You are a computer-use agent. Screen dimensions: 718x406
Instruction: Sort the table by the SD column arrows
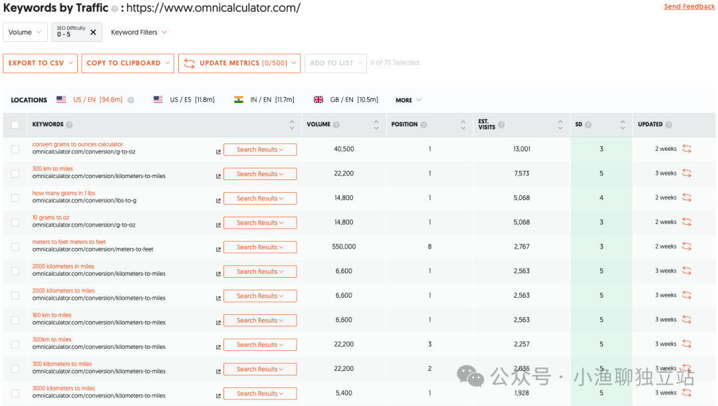tap(622, 124)
